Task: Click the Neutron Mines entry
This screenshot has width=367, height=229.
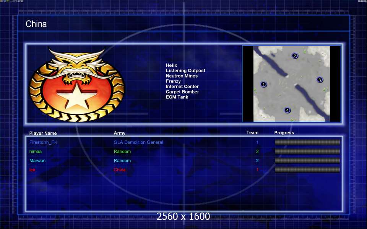Action: [182, 76]
